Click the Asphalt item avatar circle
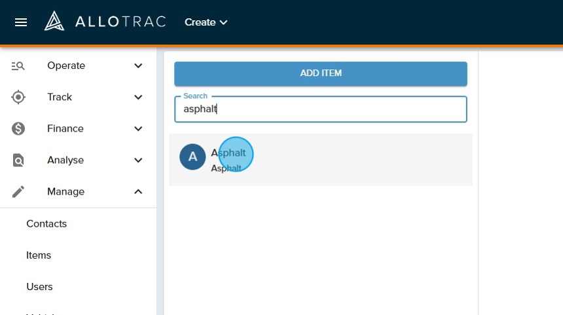 point(192,157)
